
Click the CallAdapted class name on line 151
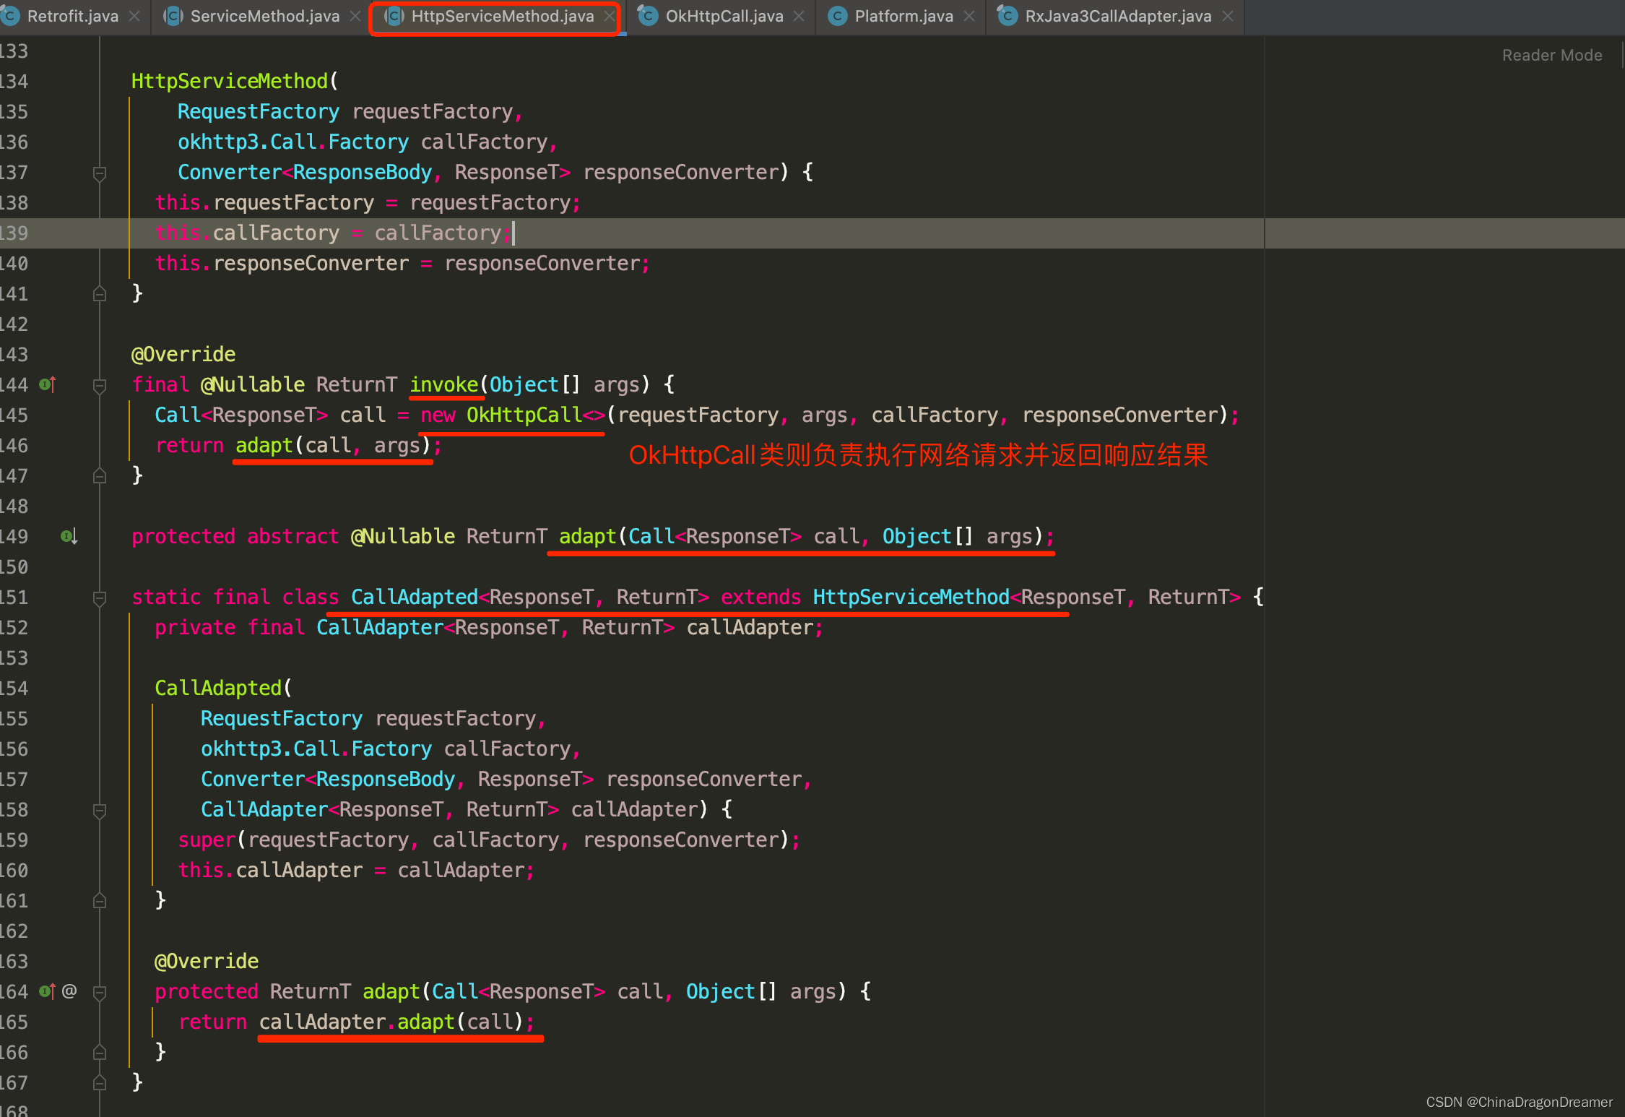coord(415,597)
